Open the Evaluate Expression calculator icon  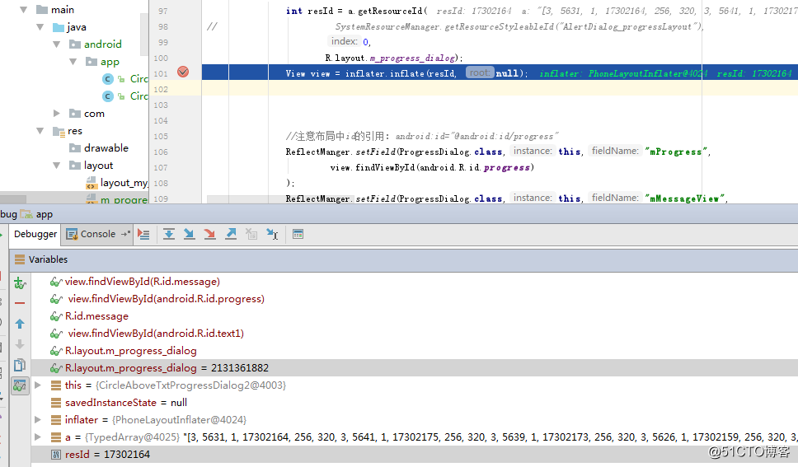(298, 234)
